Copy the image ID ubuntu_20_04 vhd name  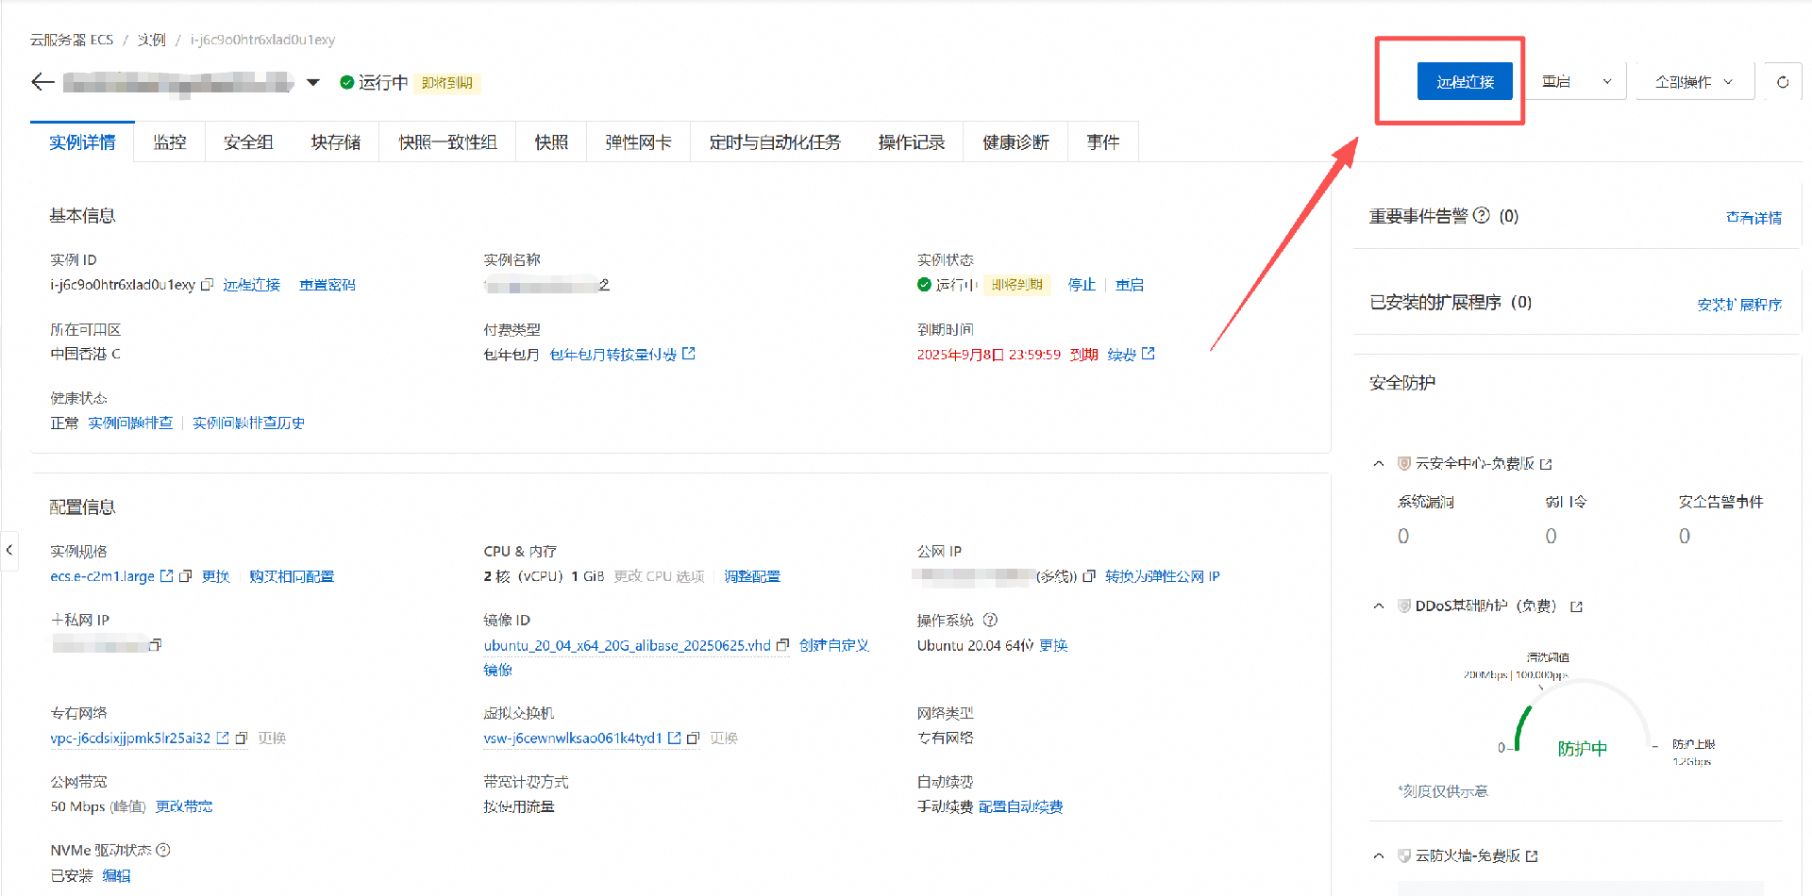[x=782, y=645]
